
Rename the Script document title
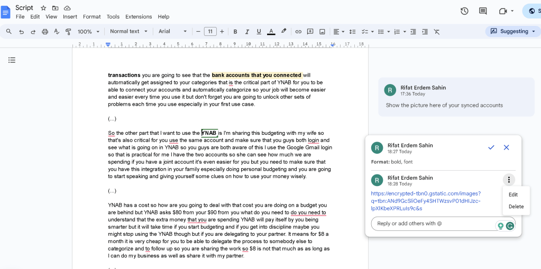pos(24,7)
